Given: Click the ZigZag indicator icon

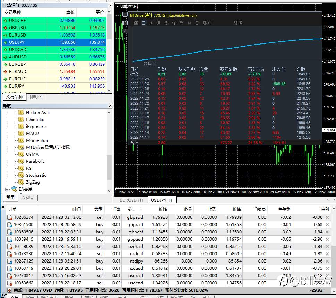Looking at the screenshot, I should 21,182.
